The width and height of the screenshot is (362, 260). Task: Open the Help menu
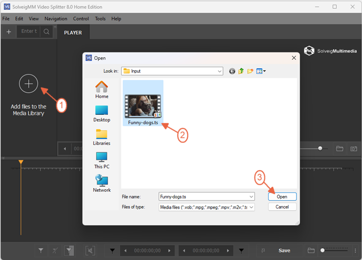coord(116,19)
